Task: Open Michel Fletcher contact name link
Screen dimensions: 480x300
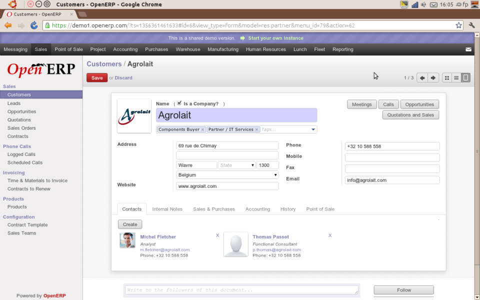Action: (x=158, y=236)
